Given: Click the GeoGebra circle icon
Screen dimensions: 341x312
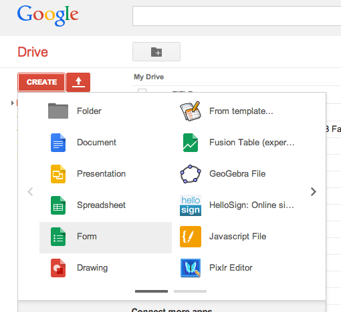Looking at the screenshot, I should 191,174.
